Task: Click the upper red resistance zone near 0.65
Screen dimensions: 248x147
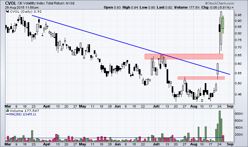Action: pyautogui.click(x=184, y=57)
